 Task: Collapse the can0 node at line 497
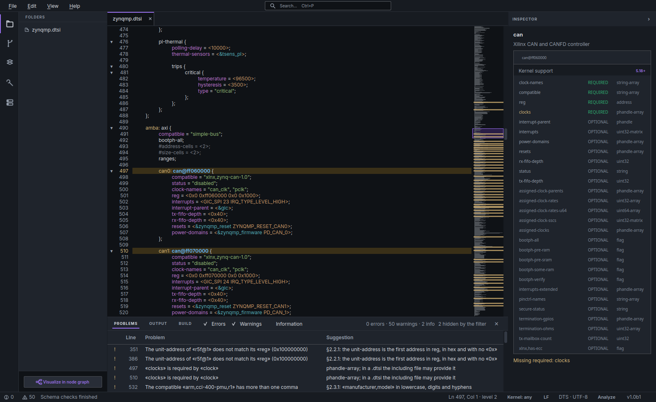click(x=112, y=171)
